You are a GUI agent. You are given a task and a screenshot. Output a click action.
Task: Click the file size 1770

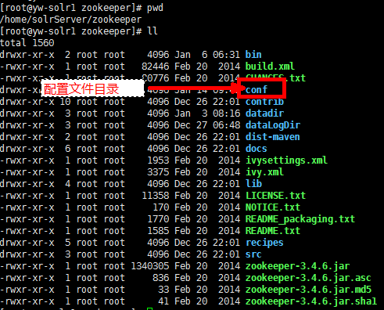pyautogui.click(x=158, y=219)
